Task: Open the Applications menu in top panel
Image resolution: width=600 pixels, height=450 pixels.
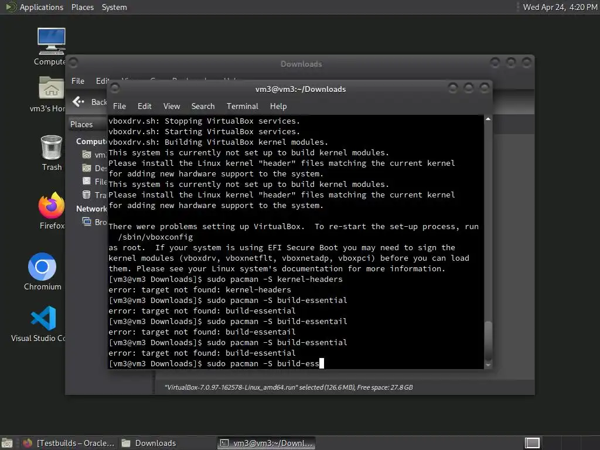Action: pyautogui.click(x=42, y=7)
